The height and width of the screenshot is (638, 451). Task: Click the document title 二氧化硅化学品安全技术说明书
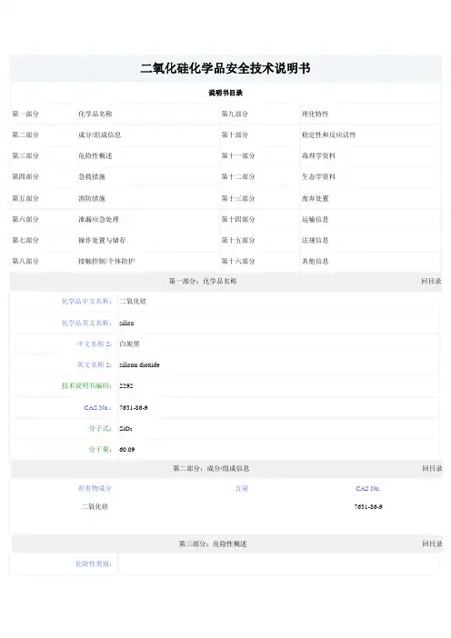225,68
